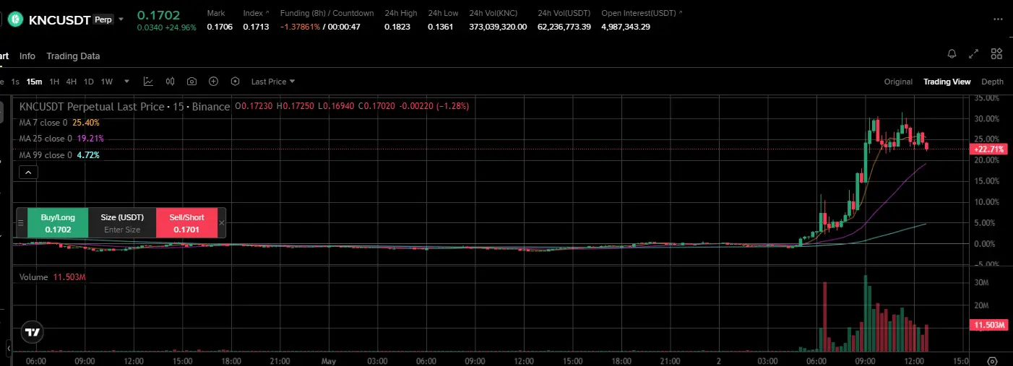Click the price alert bell icon
Viewport: 1013px width, 366px height.
click(x=952, y=53)
